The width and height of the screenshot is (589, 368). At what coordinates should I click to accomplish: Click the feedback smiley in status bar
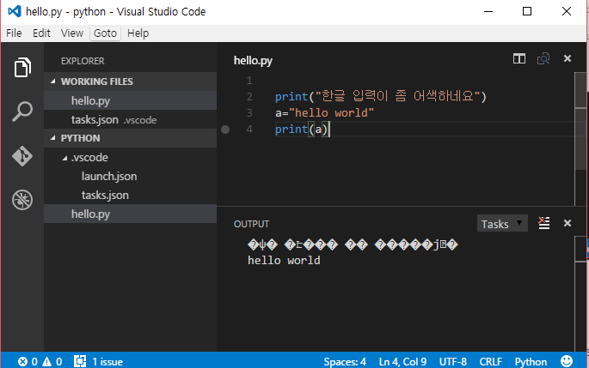click(567, 361)
